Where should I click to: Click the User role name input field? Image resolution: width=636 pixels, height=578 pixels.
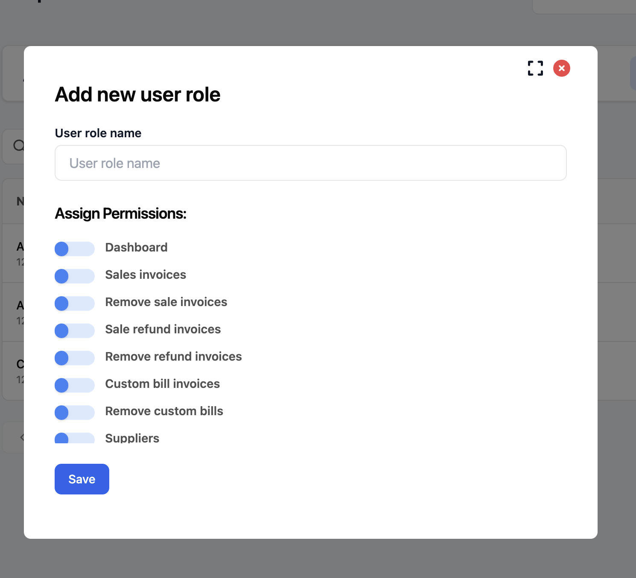[310, 163]
